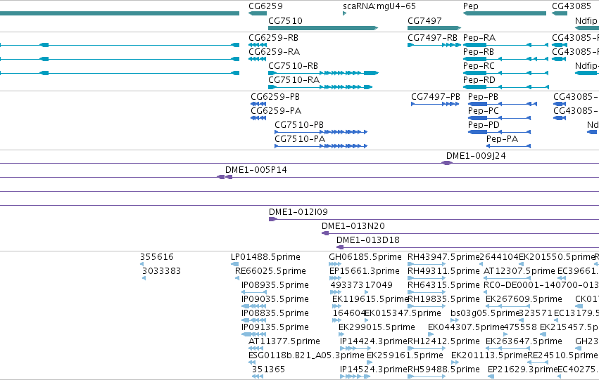Click the Pep-PB CDS label
This screenshot has height=380, width=599.
pos(483,97)
